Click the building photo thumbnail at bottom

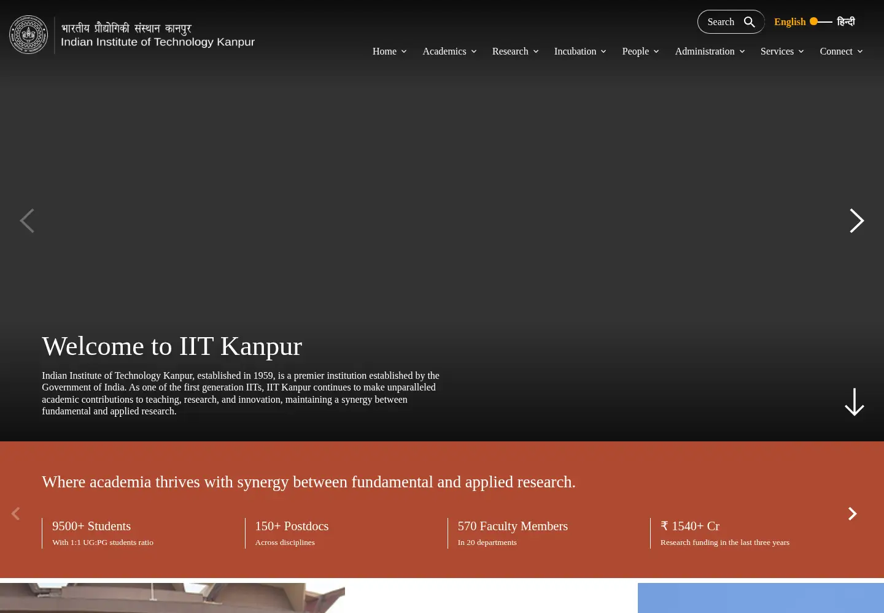click(173, 598)
